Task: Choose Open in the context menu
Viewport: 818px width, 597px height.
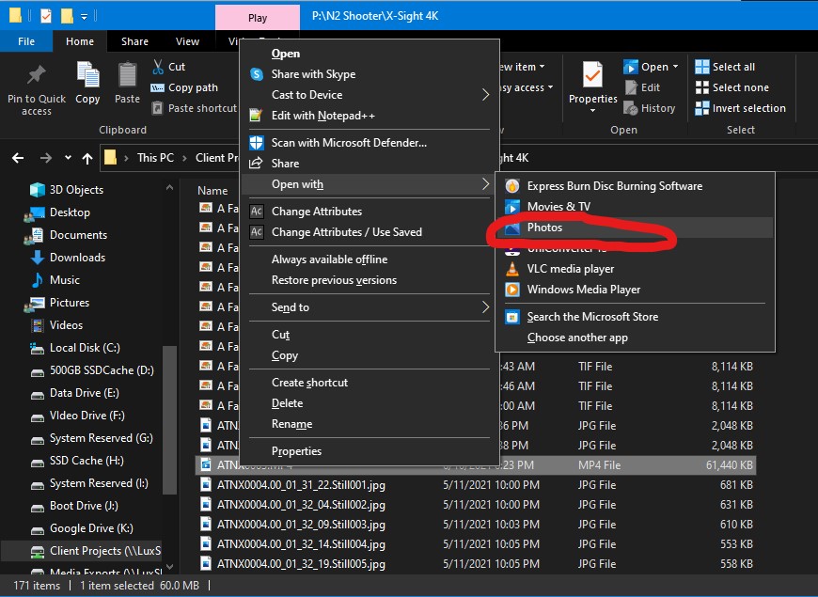Action: 286,54
